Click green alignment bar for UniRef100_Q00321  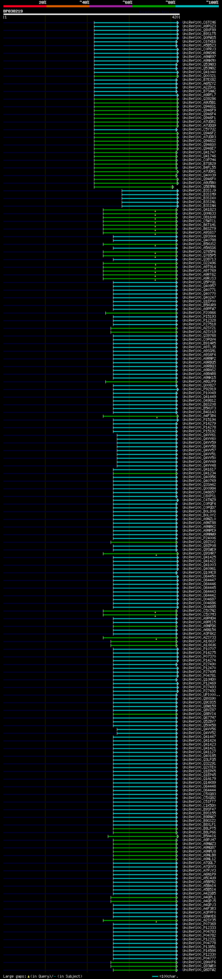click(136, 76)
